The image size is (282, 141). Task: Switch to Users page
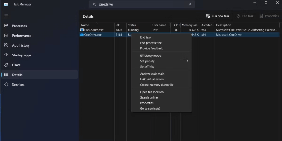click(x=40, y=65)
